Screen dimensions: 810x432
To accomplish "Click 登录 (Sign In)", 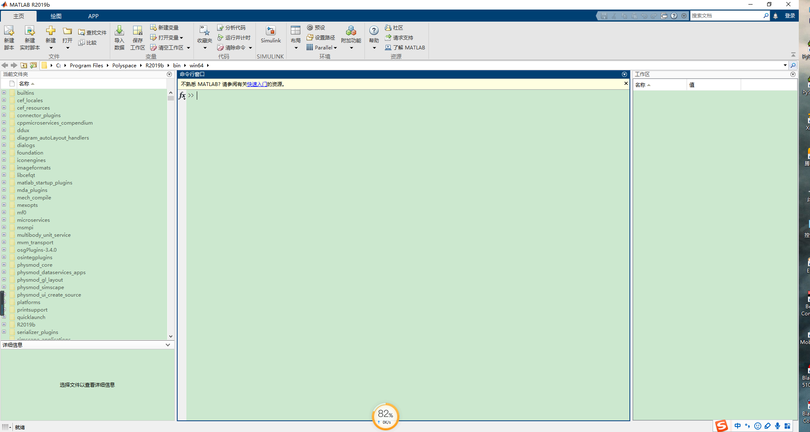I will 790,16.
